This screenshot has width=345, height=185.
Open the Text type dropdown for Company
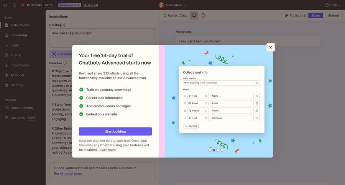coord(198,118)
